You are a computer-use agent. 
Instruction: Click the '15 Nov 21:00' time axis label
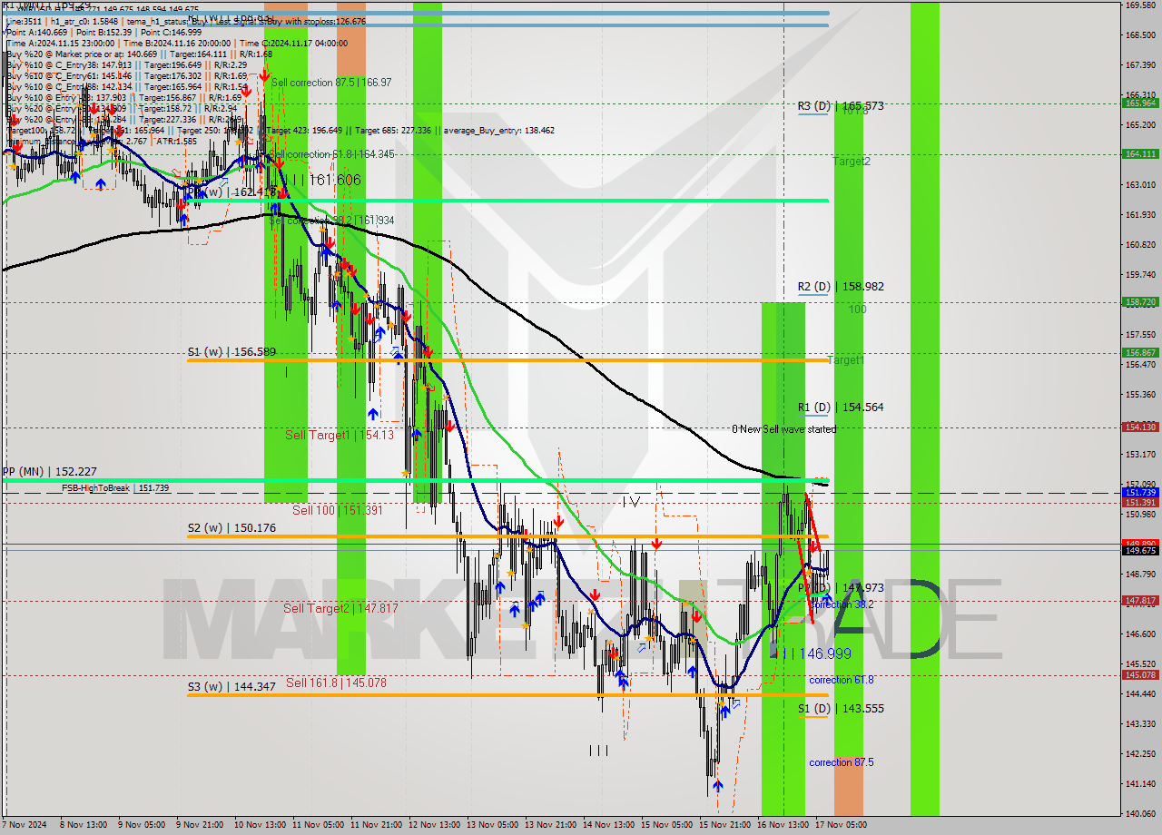[x=724, y=825]
